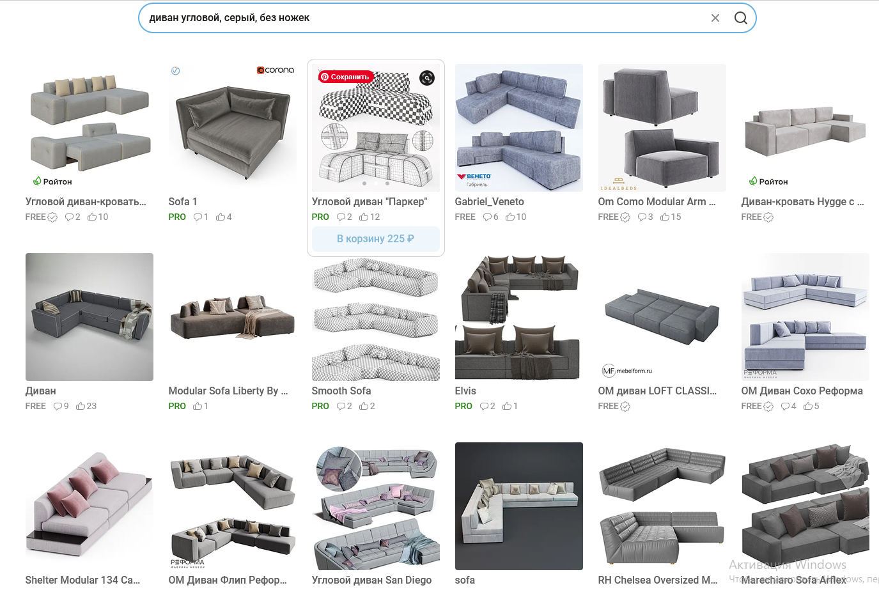
Task: Click visual search icon on Паркер thumbnail
Action: (427, 78)
